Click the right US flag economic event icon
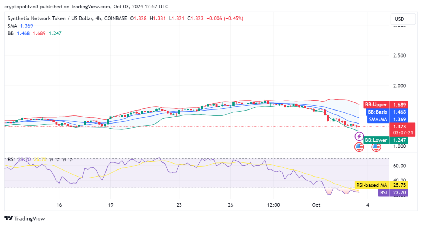The image size is (422, 226). click(376, 147)
